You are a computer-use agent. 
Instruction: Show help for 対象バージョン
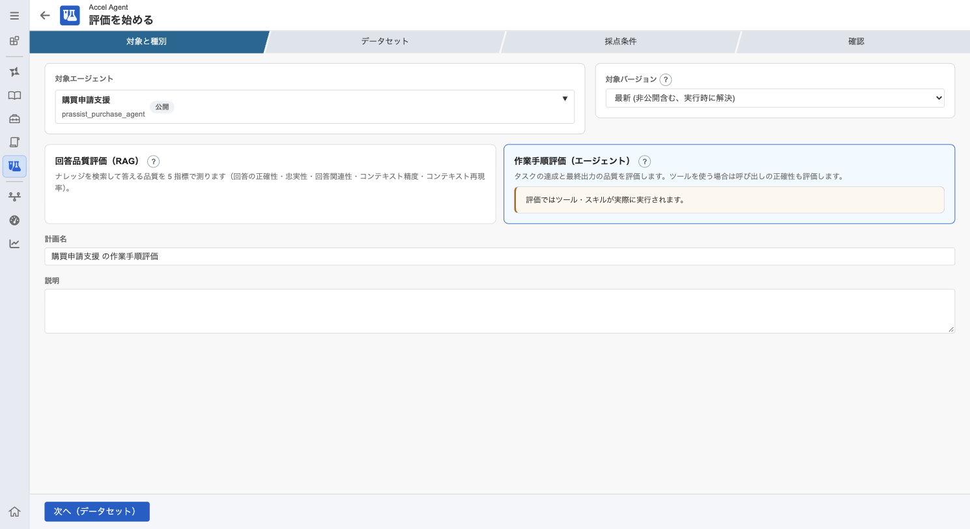click(666, 79)
